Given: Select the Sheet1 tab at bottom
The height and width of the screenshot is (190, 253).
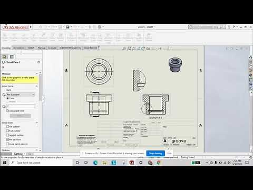Looking at the screenshot, I should click(x=20, y=154).
